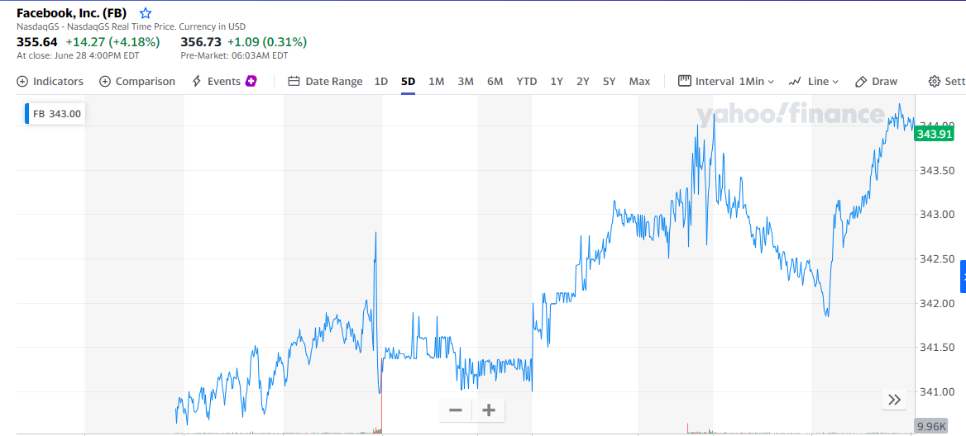
Task: Click the FB 343.00 legend label
Action: tap(55, 114)
